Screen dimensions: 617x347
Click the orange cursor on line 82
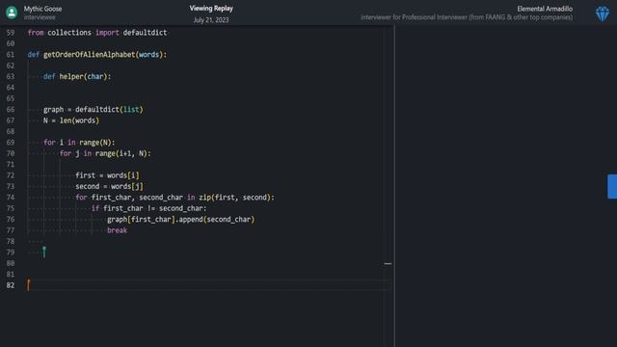point(28,285)
